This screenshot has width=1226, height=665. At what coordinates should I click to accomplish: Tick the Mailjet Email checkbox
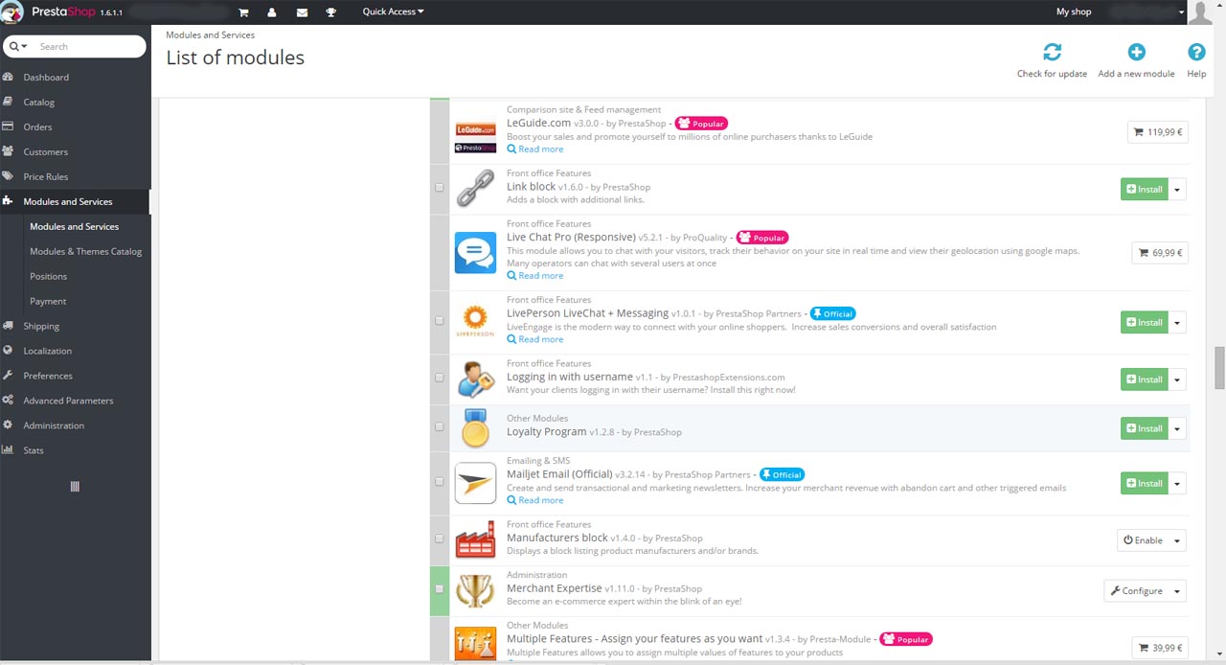pos(440,482)
